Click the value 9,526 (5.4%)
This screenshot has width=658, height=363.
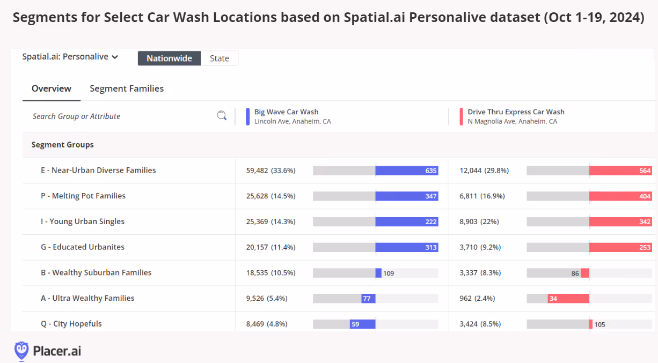267,298
